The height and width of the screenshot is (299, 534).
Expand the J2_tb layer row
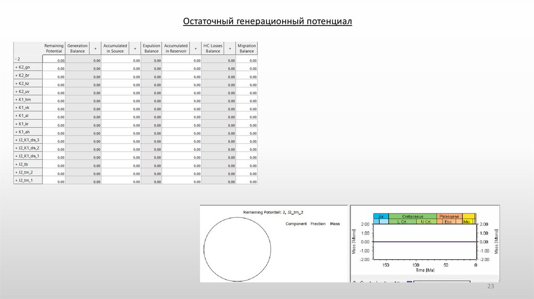click(x=16, y=164)
